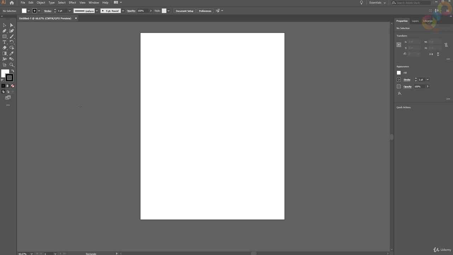Switch to the Layers tab

(415, 21)
